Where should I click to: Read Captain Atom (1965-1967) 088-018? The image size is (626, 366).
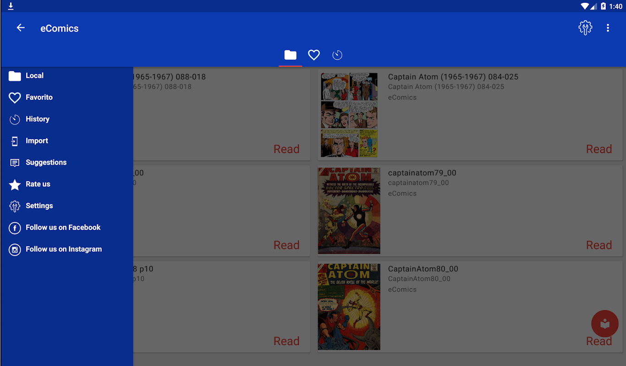[286, 149]
